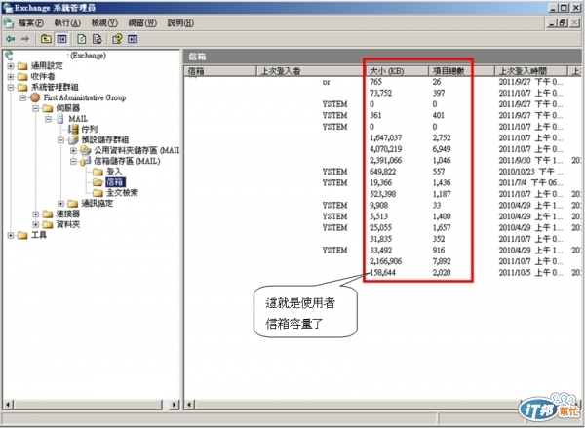
Task: Collapse the 預設儲存群組 node
Action: [60, 140]
